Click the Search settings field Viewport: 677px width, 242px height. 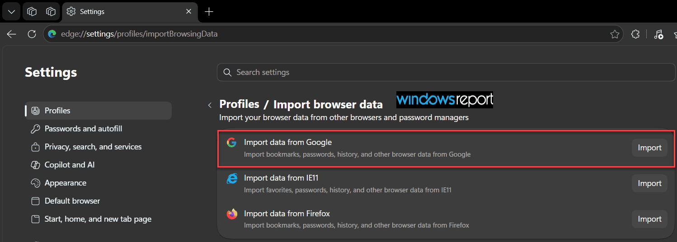tap(446, 72)
